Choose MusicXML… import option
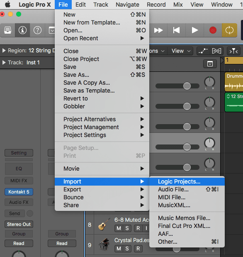Image resolution: width=243 pixels, height=257 pixels. click(x=187, y=205)
